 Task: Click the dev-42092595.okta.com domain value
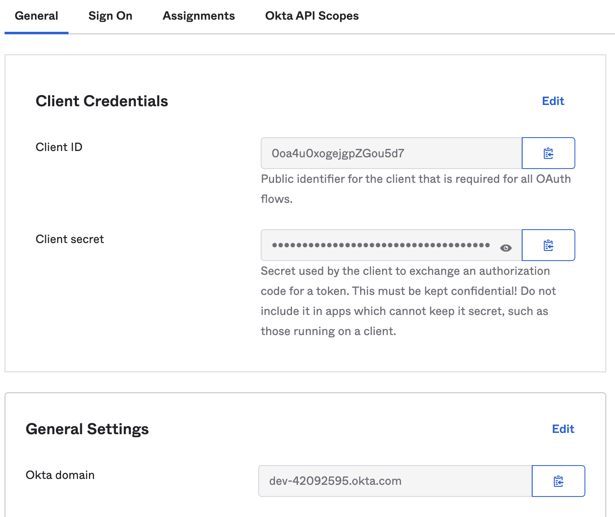click(335, 481)
